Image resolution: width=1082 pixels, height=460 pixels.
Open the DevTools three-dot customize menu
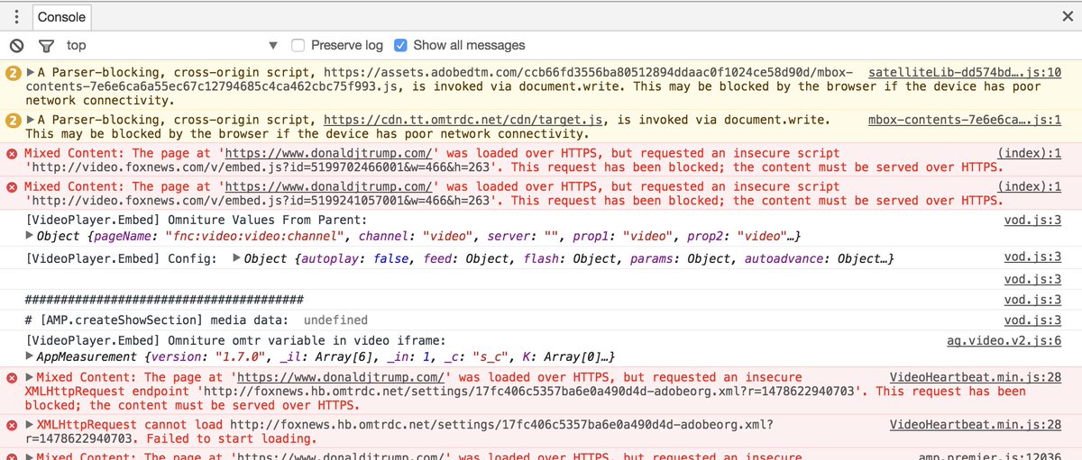point(16,17)
